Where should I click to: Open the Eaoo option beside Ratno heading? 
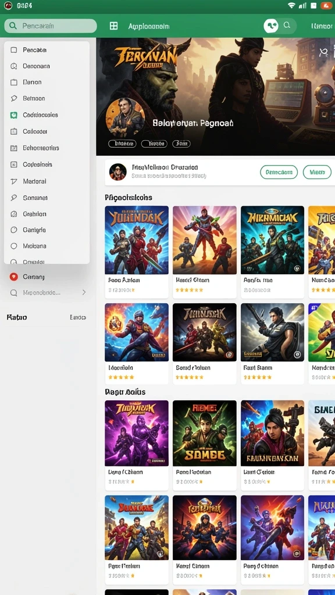(78, 317)
